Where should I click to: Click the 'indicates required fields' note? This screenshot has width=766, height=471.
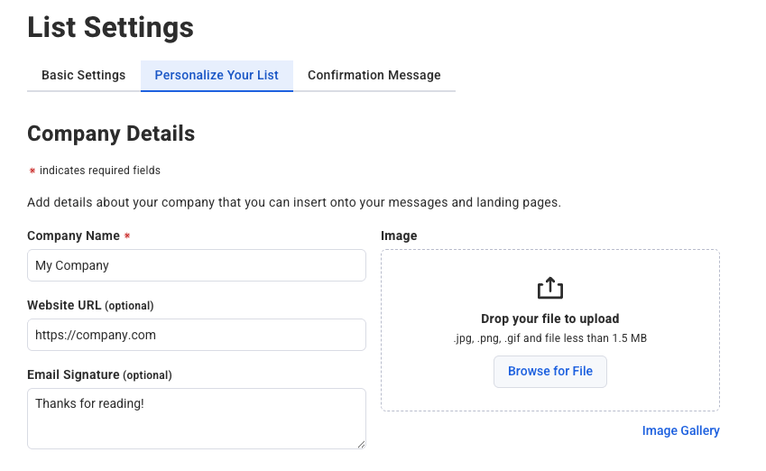(99, 171)
